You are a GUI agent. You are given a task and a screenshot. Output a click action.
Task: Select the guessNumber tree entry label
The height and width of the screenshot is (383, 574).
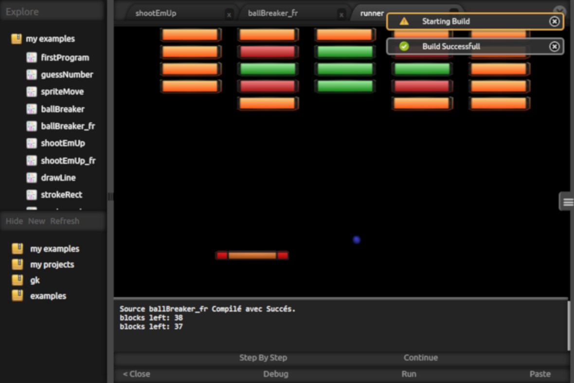tap(67, 74)
